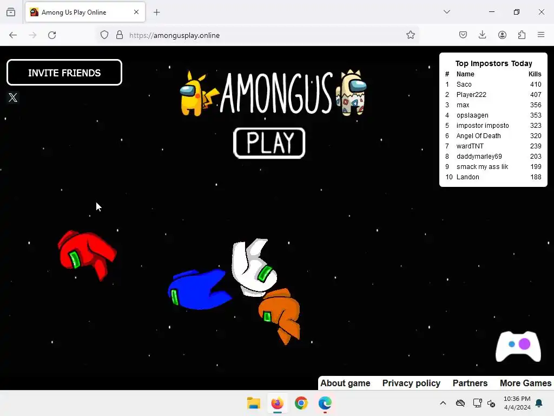Click leaderboard entry impostor imposto
Screen dimensions: 554x416
pos(483,125)
